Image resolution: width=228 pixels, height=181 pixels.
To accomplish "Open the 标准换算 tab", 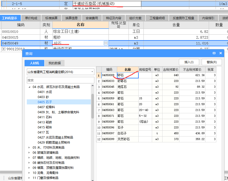I will pyautogui.click(x=51, y=18).
